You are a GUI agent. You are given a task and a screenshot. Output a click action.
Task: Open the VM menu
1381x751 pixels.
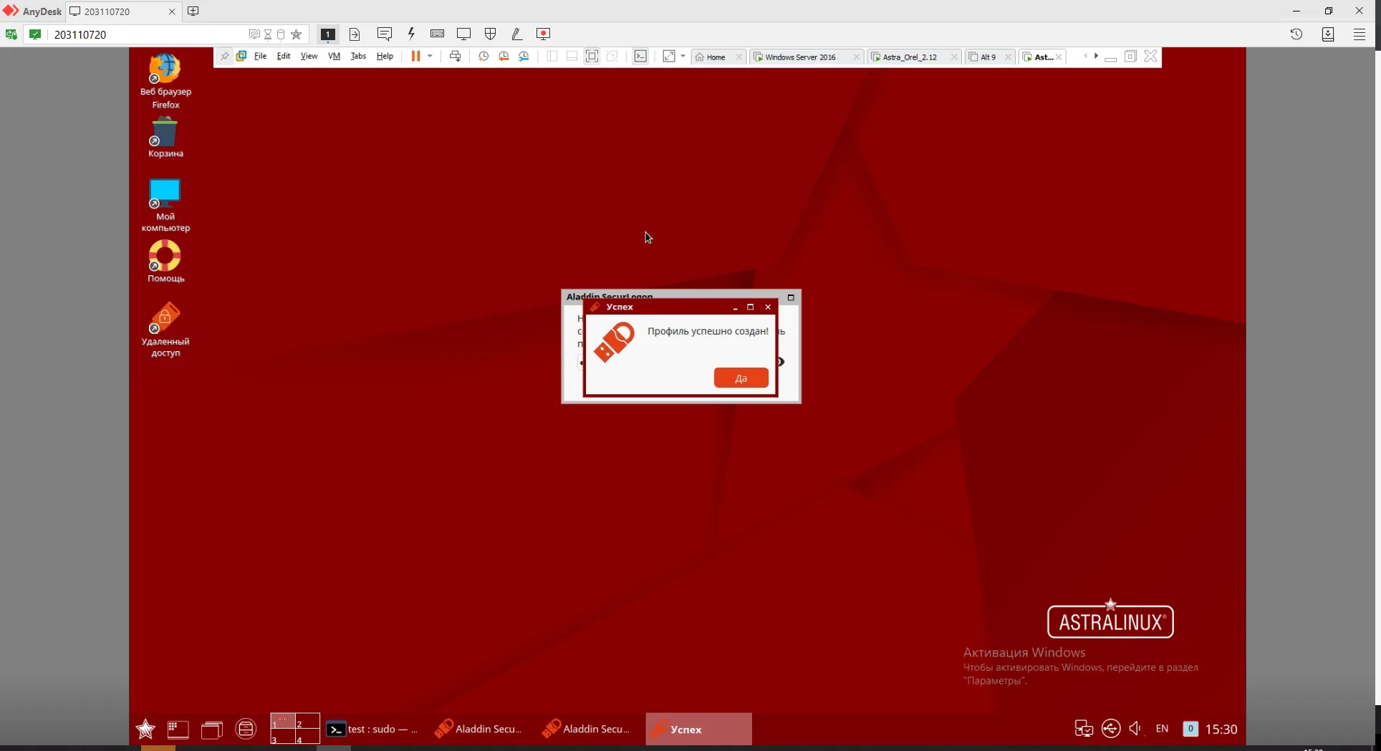(334, 57)
